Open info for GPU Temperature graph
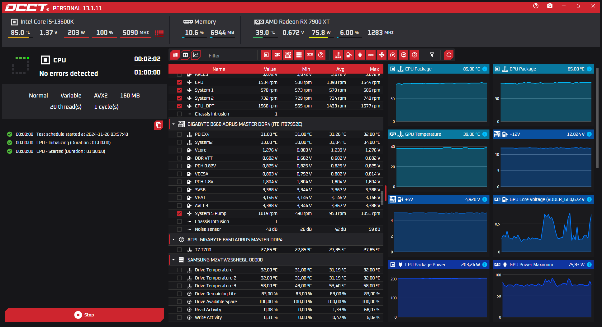 pyautogui.click(x=485, y=134)
